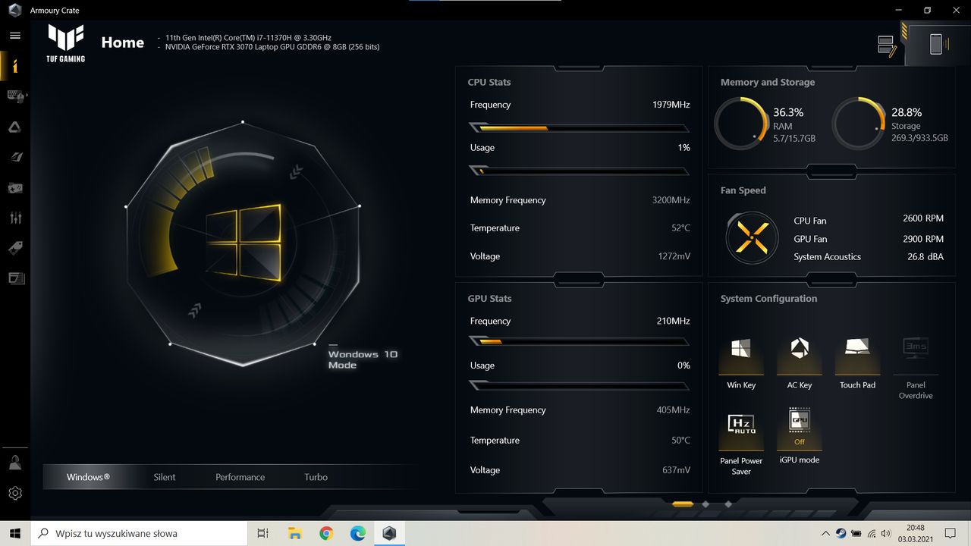
Task: Click the taskbar search box
Action: click(139, 533)
